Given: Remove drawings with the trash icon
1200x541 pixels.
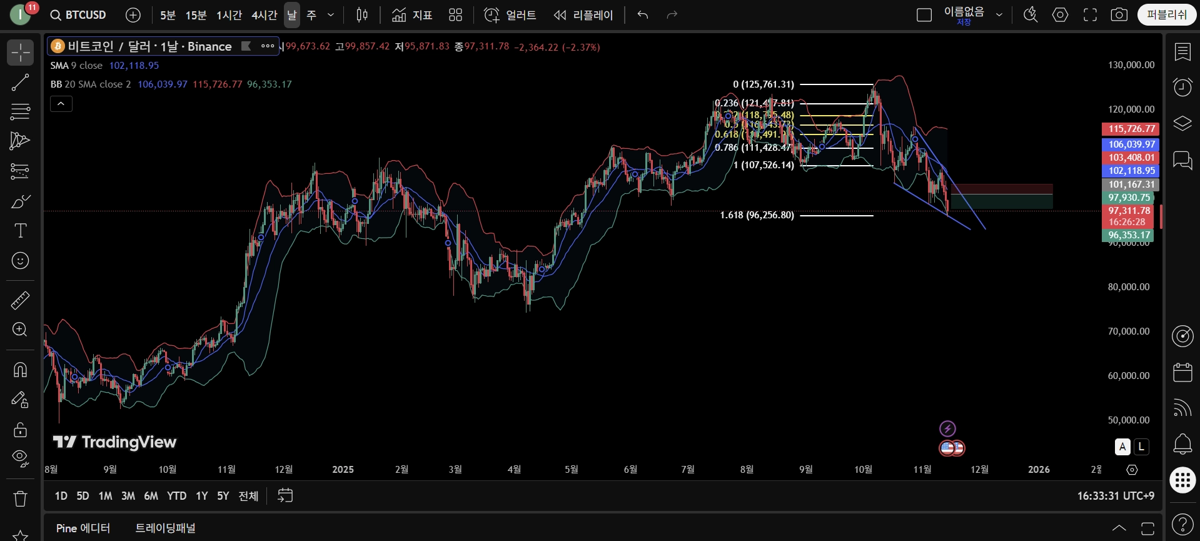Looking at the screenshot, I should coord(20,498).
